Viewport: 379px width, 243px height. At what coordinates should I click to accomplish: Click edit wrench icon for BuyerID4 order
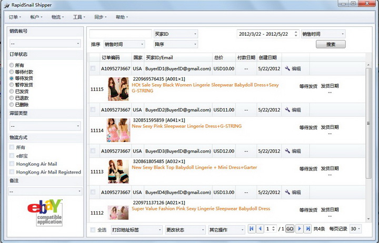[287, 193]
